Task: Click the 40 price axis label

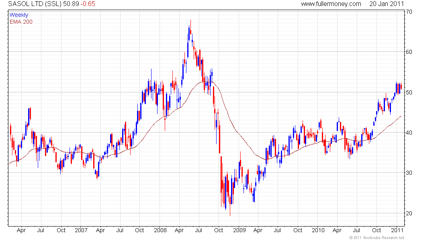Action: pos(409,133)
